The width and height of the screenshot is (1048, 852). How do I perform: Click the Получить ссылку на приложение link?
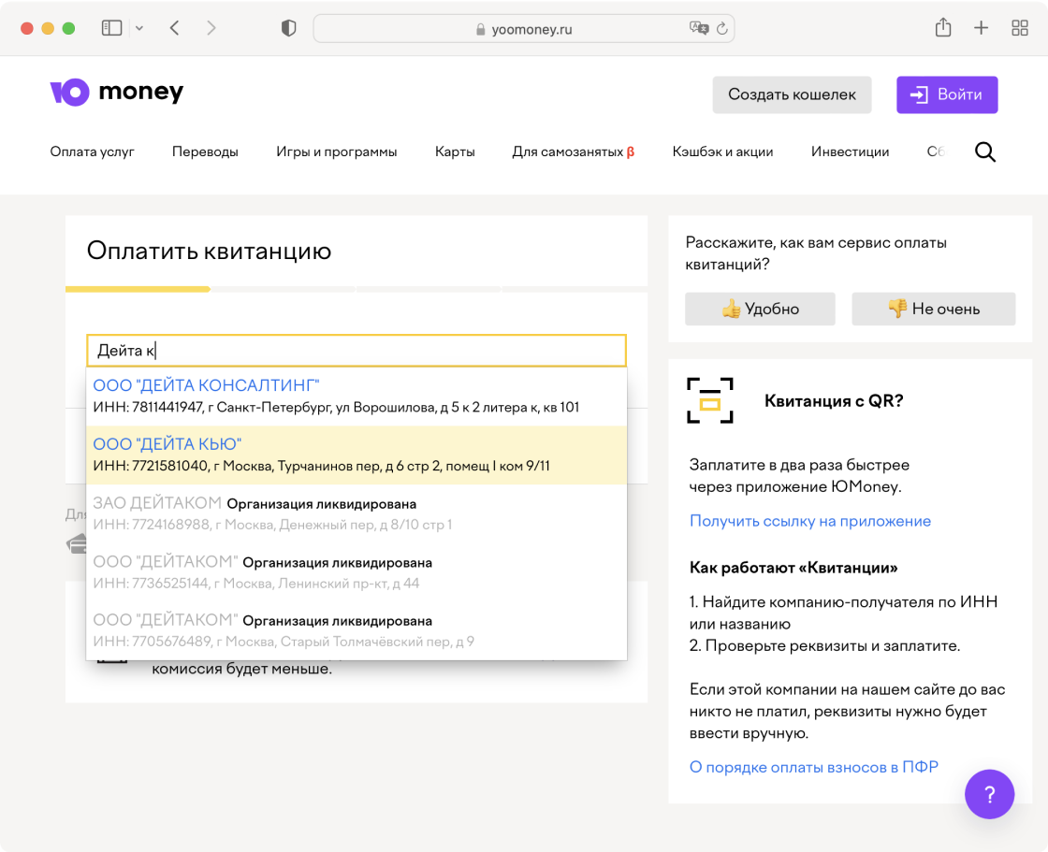point(809,521)
